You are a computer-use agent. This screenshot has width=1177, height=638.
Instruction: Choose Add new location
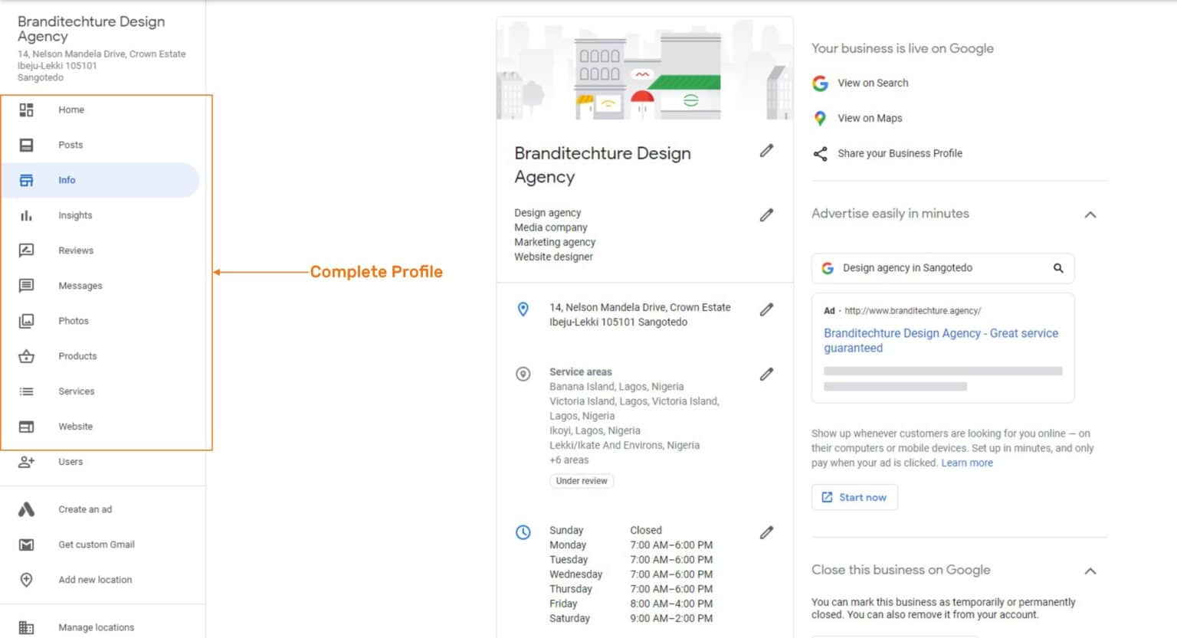[100, 580]
